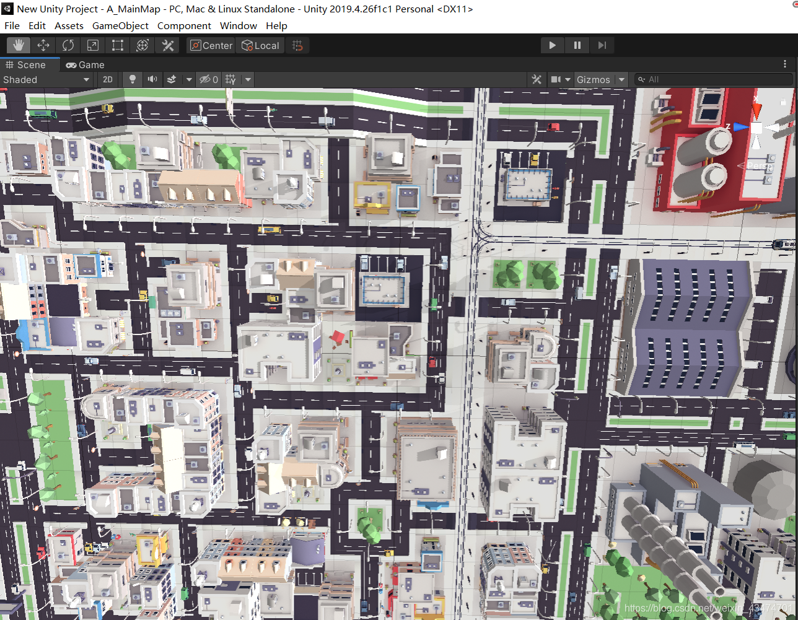The width and height of the screenshot is (798, 620).
Task: Select the Transform tool
Action: pos(142,45)
